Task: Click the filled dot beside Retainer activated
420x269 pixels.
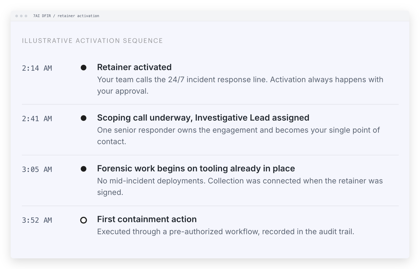Action: 84,68
